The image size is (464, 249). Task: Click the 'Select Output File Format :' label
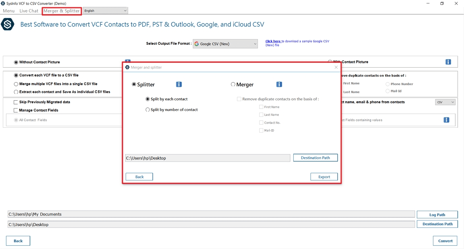(x=169, y=44)
